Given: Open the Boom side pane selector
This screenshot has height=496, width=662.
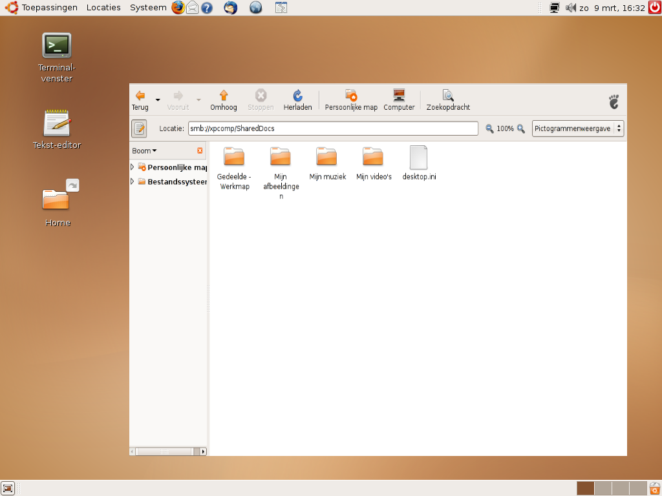Looking at the screenshot, I should (144, 150).
